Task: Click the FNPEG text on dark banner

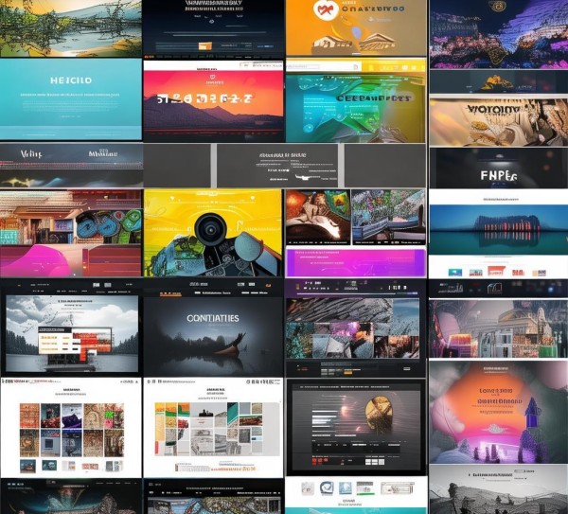Action: pyautogui.click(x=497, y=174)
